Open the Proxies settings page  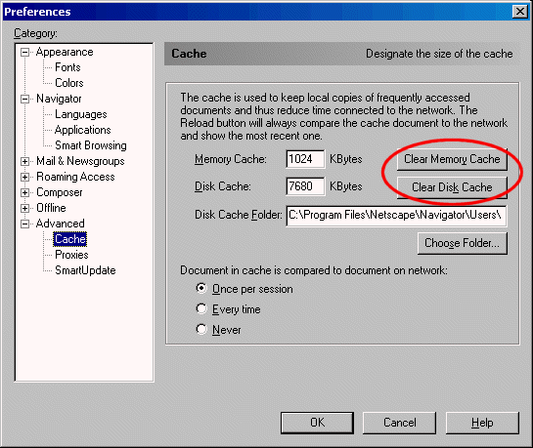pos(71,255)
